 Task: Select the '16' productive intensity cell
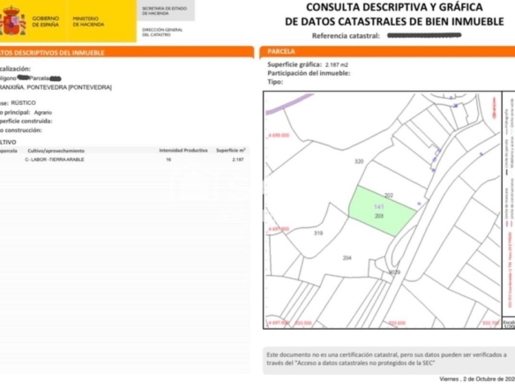click(168, 160)
